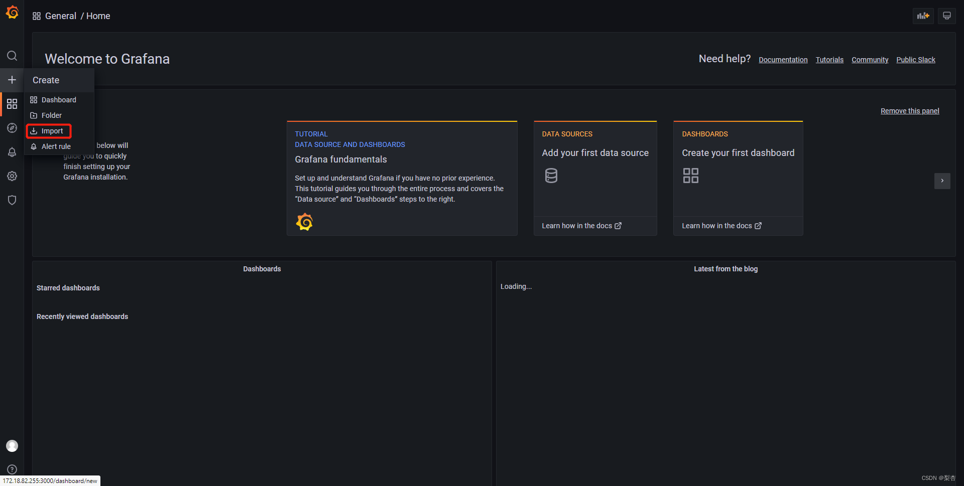Click the user avatar in sidebar
Screen dimensions: 964x486
click(x=12, y=446)
